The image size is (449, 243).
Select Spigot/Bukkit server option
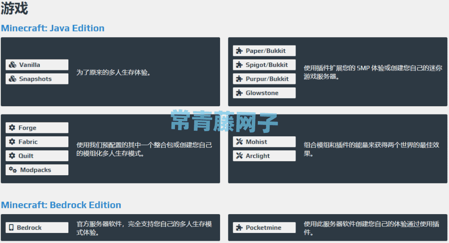click(264, 65)
